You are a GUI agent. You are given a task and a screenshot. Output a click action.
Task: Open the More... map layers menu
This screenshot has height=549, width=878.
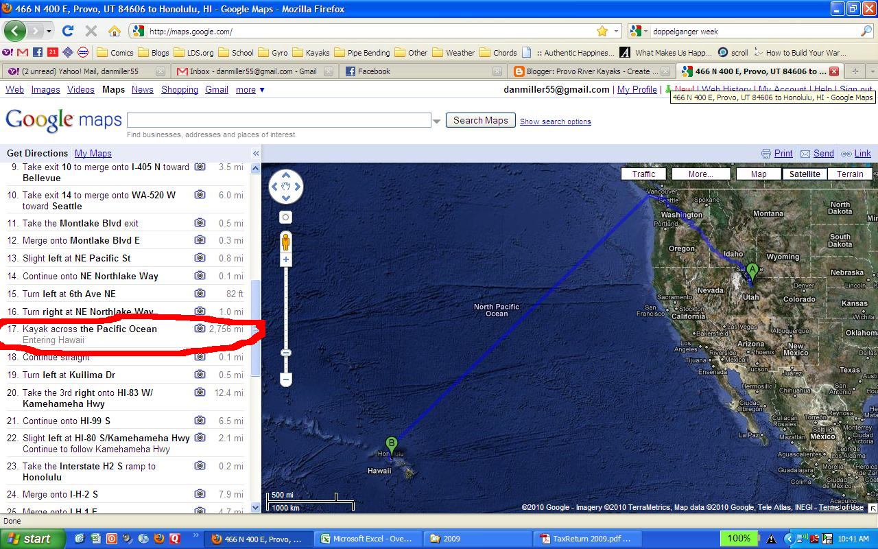click(x=700, y=174)
